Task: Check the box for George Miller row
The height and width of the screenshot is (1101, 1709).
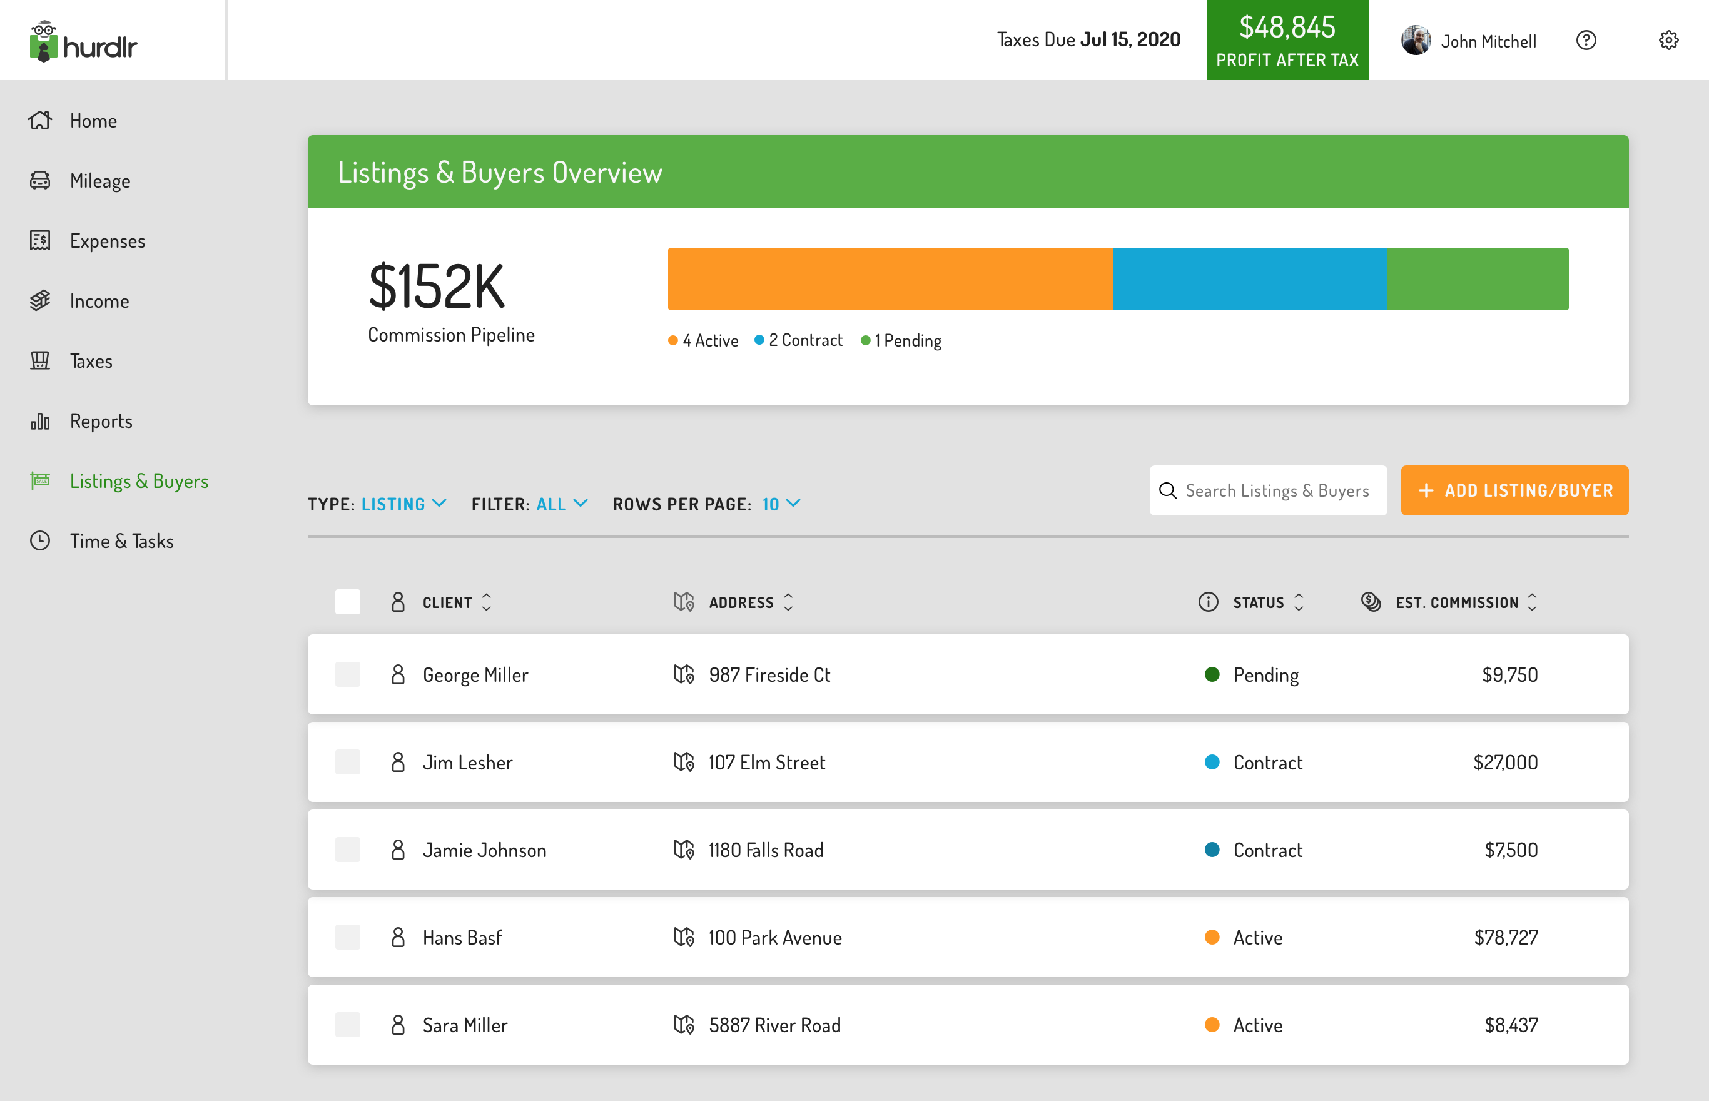Action: click(347, 675)
